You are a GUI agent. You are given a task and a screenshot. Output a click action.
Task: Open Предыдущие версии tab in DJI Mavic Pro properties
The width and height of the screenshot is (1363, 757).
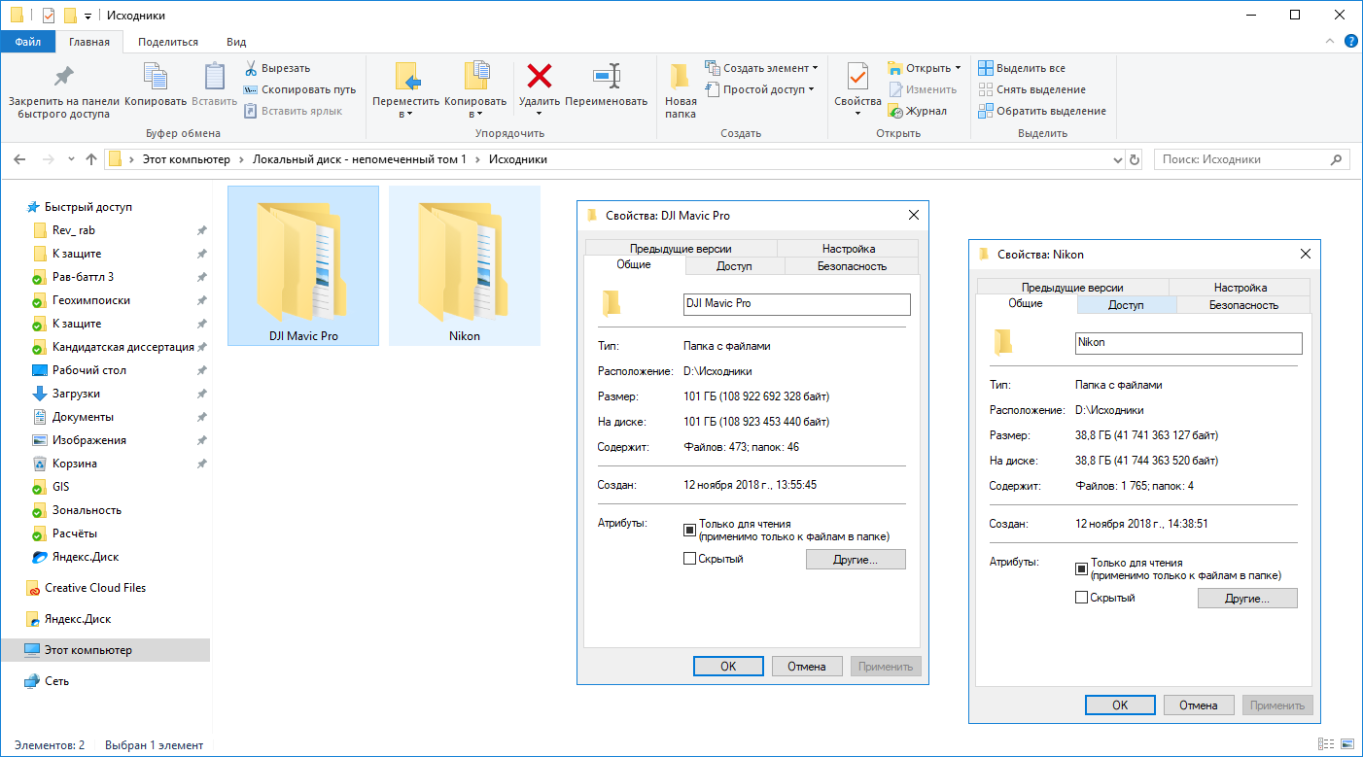pos(681,249)
